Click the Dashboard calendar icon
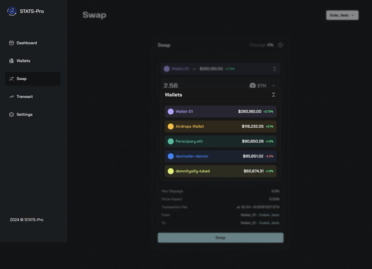 pos(11,43)
